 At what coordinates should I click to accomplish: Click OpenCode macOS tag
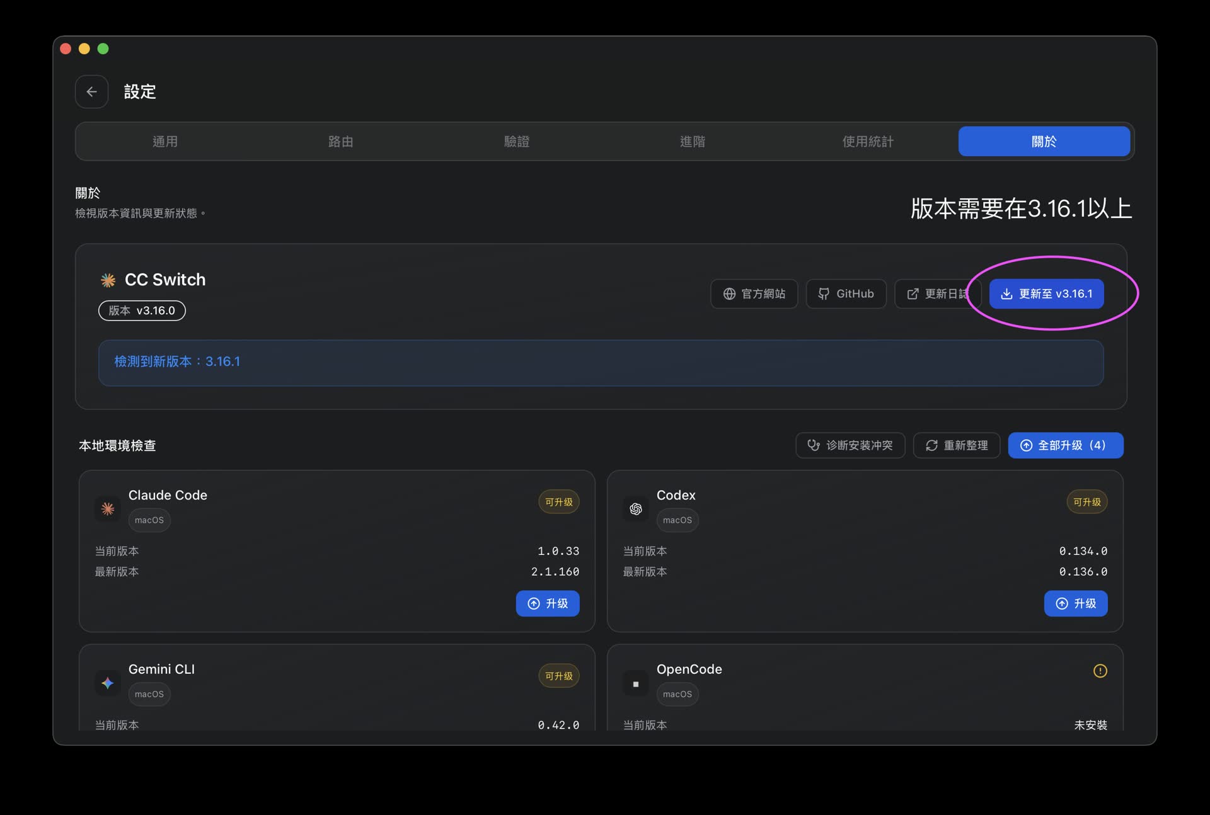point(677,694)
